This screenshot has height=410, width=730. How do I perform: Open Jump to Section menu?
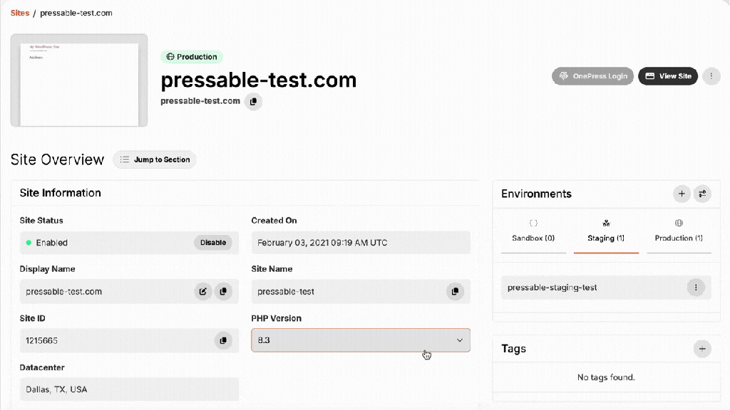(155, 160)
